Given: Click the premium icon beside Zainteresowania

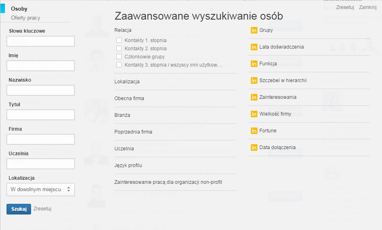Looking at the screenshot, I should (254, 97).
